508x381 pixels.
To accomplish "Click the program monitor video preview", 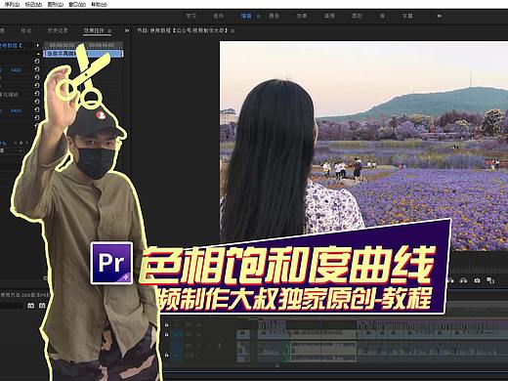I will pyautogui.click(x=363, y=146).
